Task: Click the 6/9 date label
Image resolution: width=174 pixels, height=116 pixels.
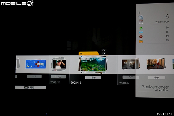Action: pos(157,77)
